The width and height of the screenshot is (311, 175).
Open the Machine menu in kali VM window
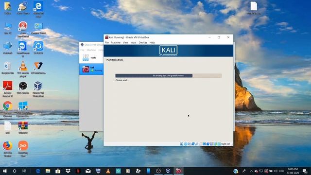[116, 42]
